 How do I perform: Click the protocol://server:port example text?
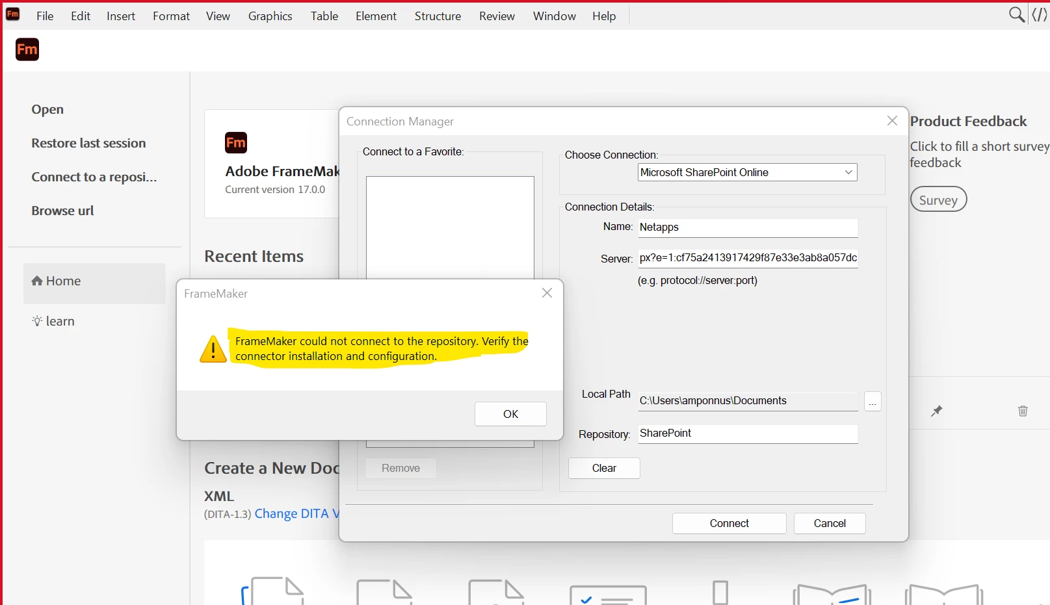[x=698, y=281]
